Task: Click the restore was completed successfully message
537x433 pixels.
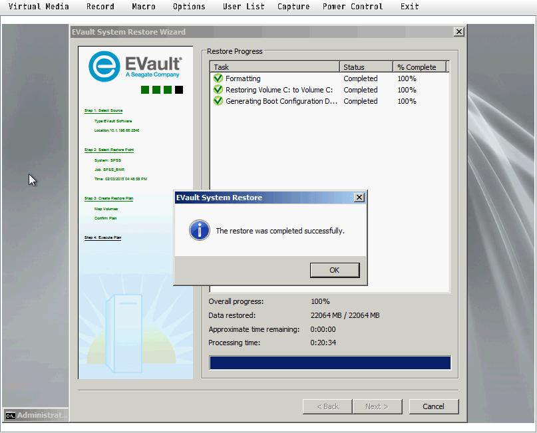Action: 280,231
